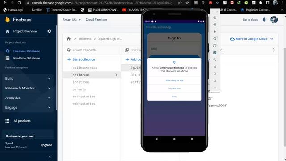Select the smshistories collection
The image size is (286, 161).
[x=84, y=97]
